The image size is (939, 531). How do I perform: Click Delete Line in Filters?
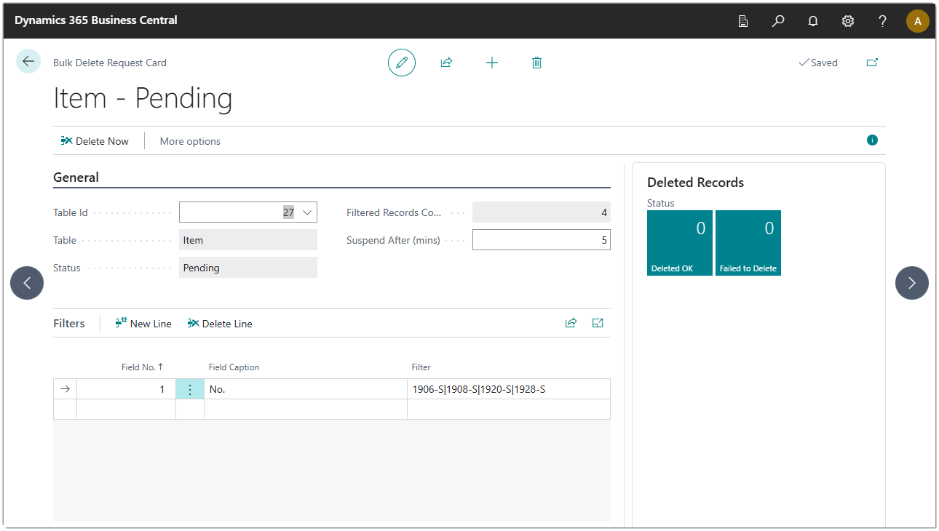[x=220, y=324]
